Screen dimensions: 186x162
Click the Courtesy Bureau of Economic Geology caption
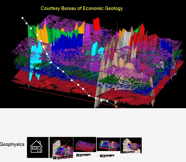point(82,8)
